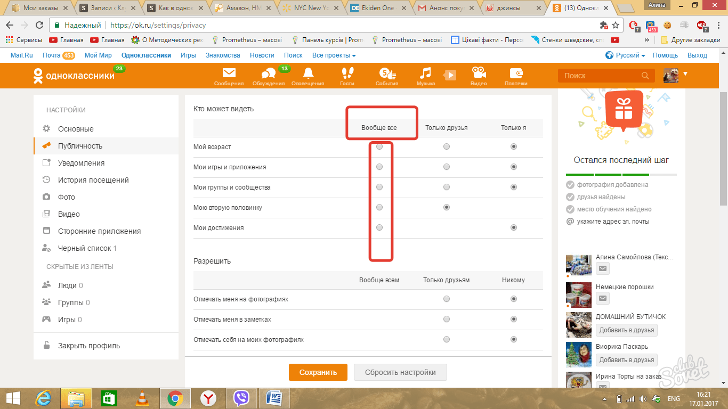Open Viber from taskbar

[x=241, y=398]
